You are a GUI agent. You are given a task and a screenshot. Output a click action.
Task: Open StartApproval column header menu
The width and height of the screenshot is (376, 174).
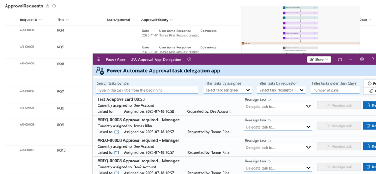click(120, 20)
